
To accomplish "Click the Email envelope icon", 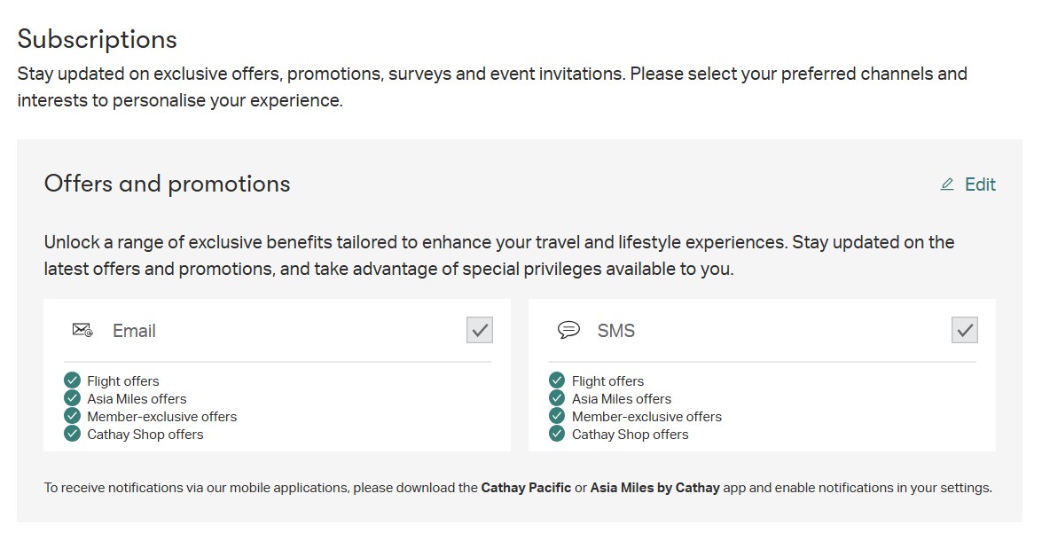I will point(82,331).
